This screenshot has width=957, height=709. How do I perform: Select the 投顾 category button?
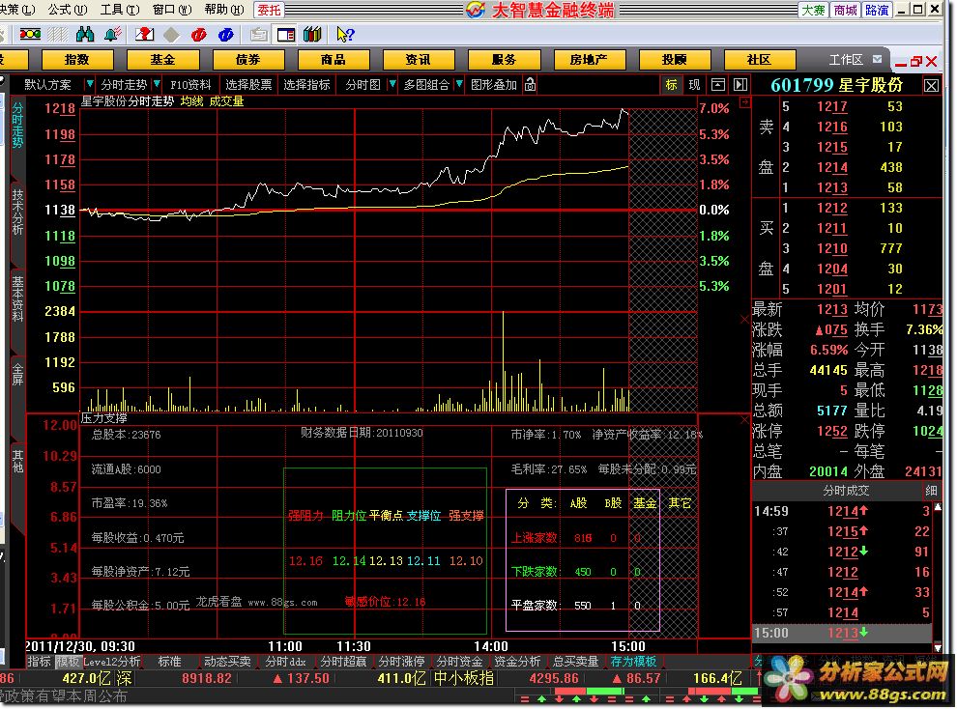click(x=675, y=60)
